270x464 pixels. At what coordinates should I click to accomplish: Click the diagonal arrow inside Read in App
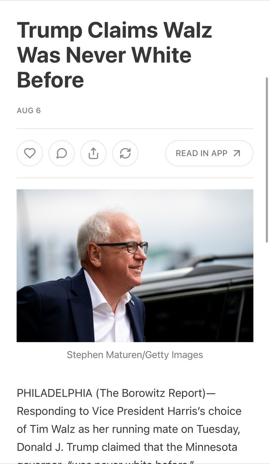click(x=237, y=154)
